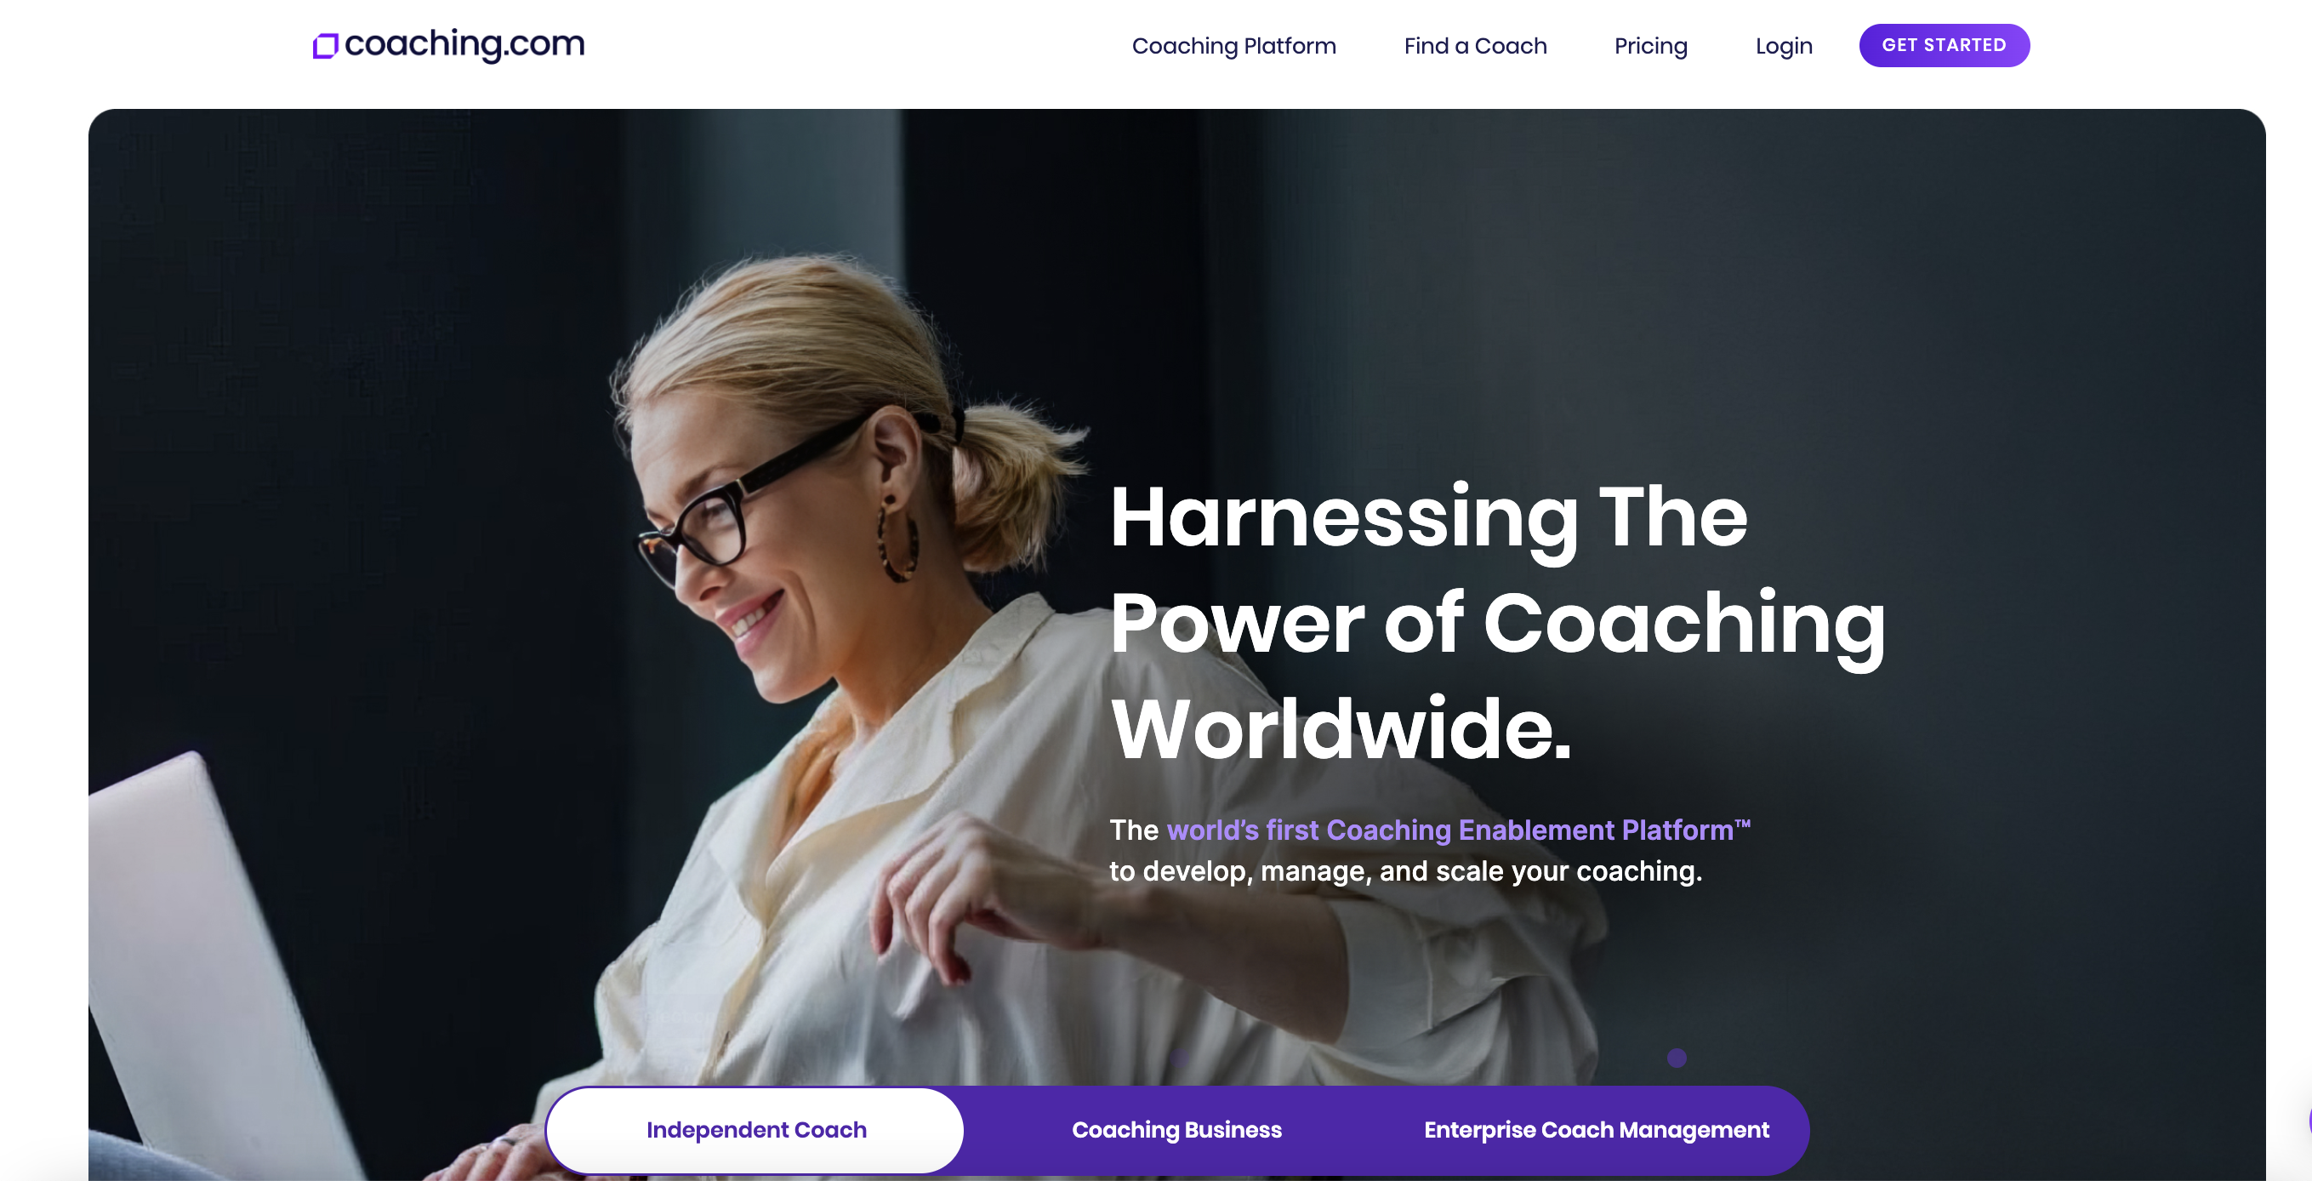Image resolution: width=2312 pixels, height=1181 pixels.
Task: Open the Pricing page
Action: 1650,46
